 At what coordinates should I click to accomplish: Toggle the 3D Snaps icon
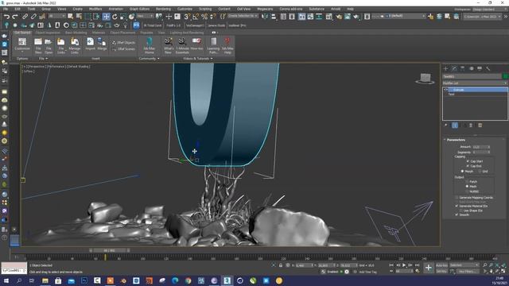tap(187, 16)
